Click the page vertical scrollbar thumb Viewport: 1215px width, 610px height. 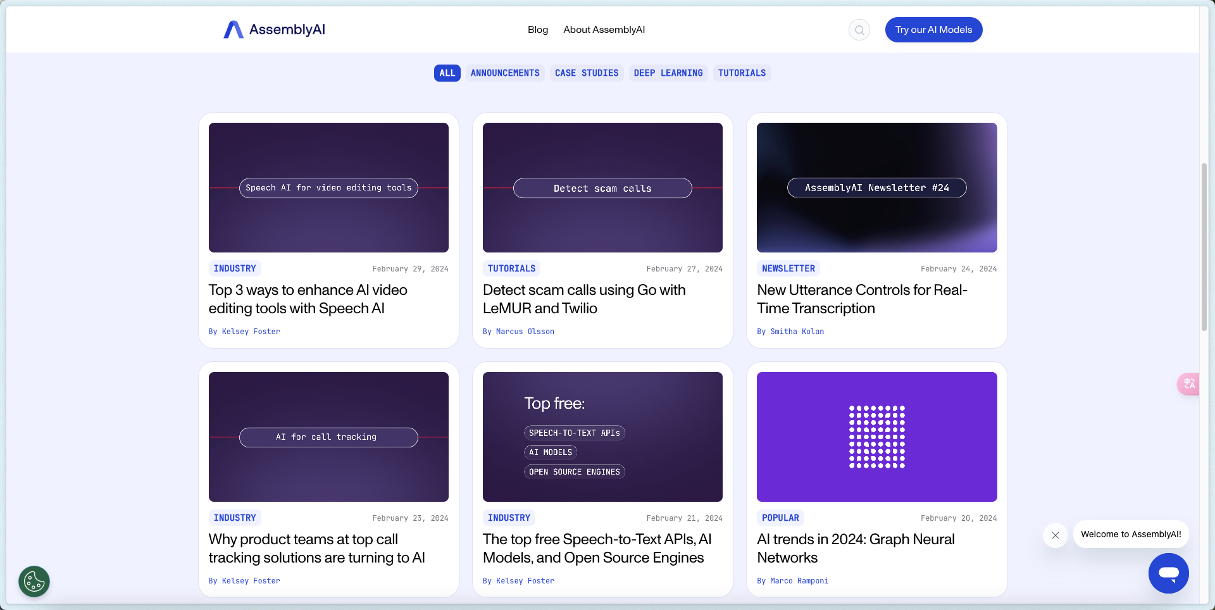coord(1204,247)
